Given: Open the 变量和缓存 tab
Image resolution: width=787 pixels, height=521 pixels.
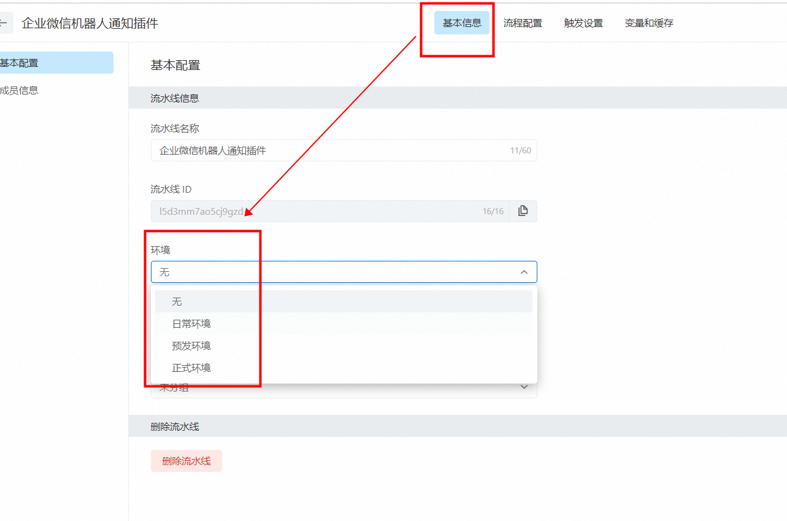Looking at the screenshot, I should point(649,23).
